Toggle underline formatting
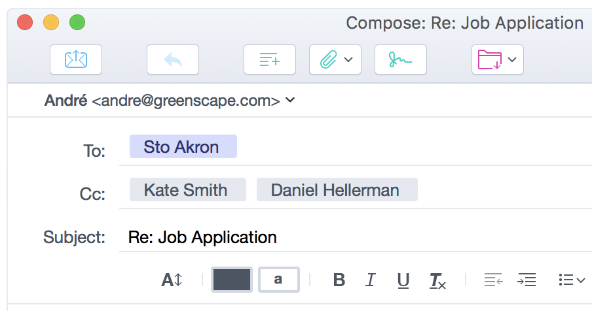Viewport: 592px width, 311px height. [x=403, y=280]
